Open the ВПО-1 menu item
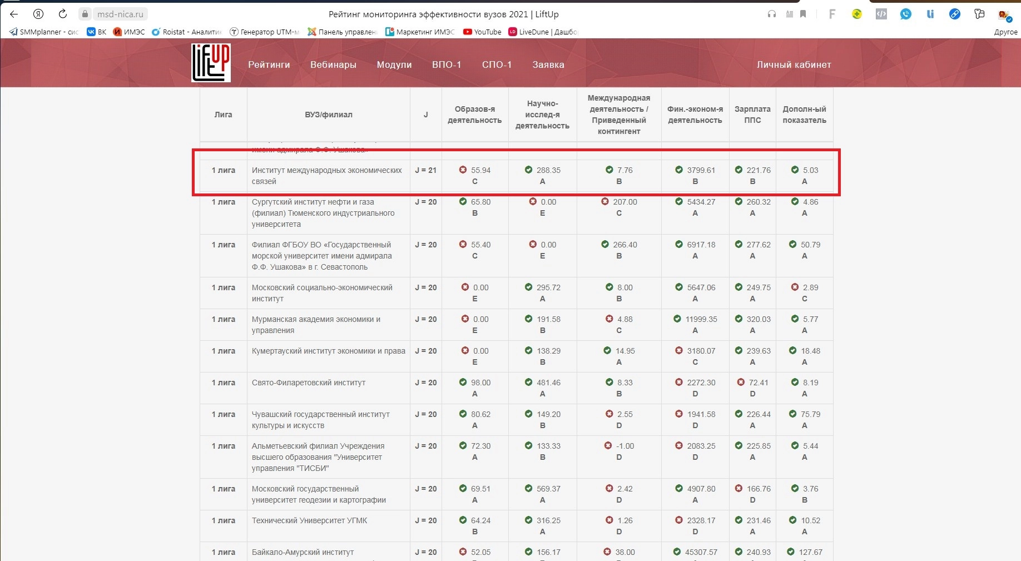This screenshot has width=1021, height=561. [x=447, y=65]
